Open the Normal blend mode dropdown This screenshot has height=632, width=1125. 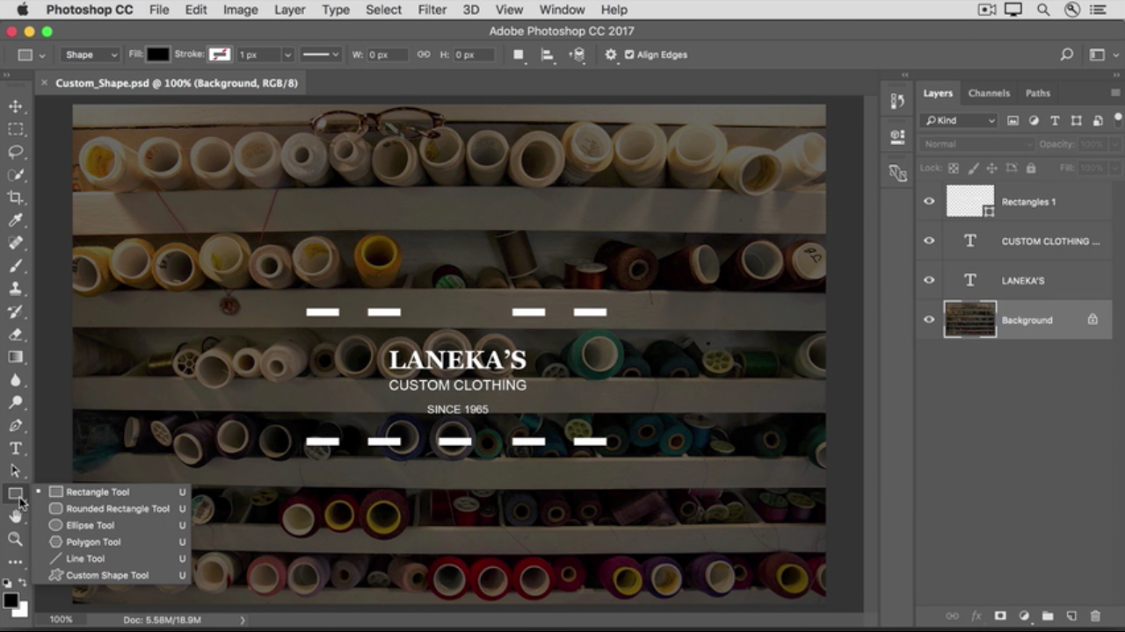977,144
